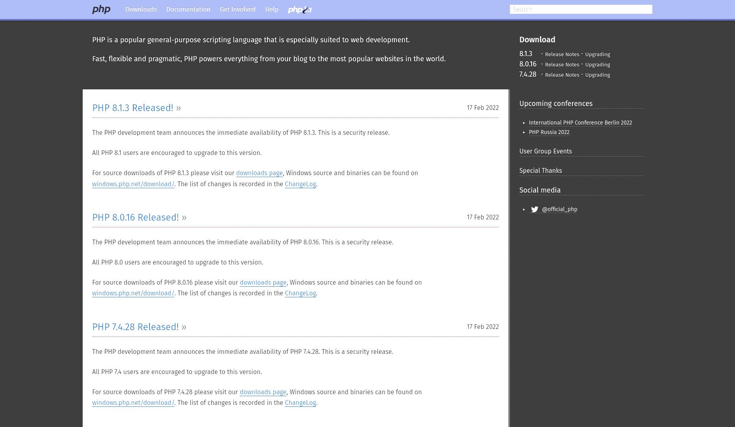Open the PHP Russia 2022 conference link
Screen dimensions: 735x427
click(x=549, y=132)
